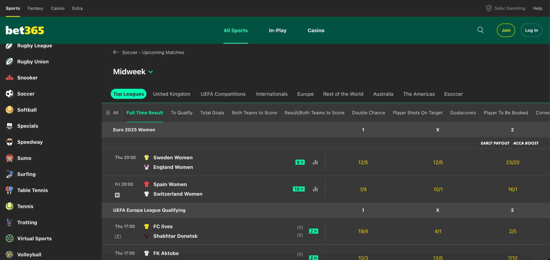The image size is (550, 260).
Task: Select the Softball icon
Action: 10,110
